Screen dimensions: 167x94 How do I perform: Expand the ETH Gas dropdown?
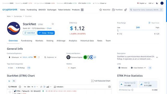click(x=105, y=3)
